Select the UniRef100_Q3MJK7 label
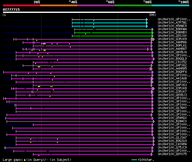This screenshot has height=162, width=192. (172, 92)
